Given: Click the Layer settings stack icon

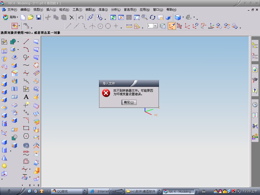Looking at the screenshot, I should point(163,26).
